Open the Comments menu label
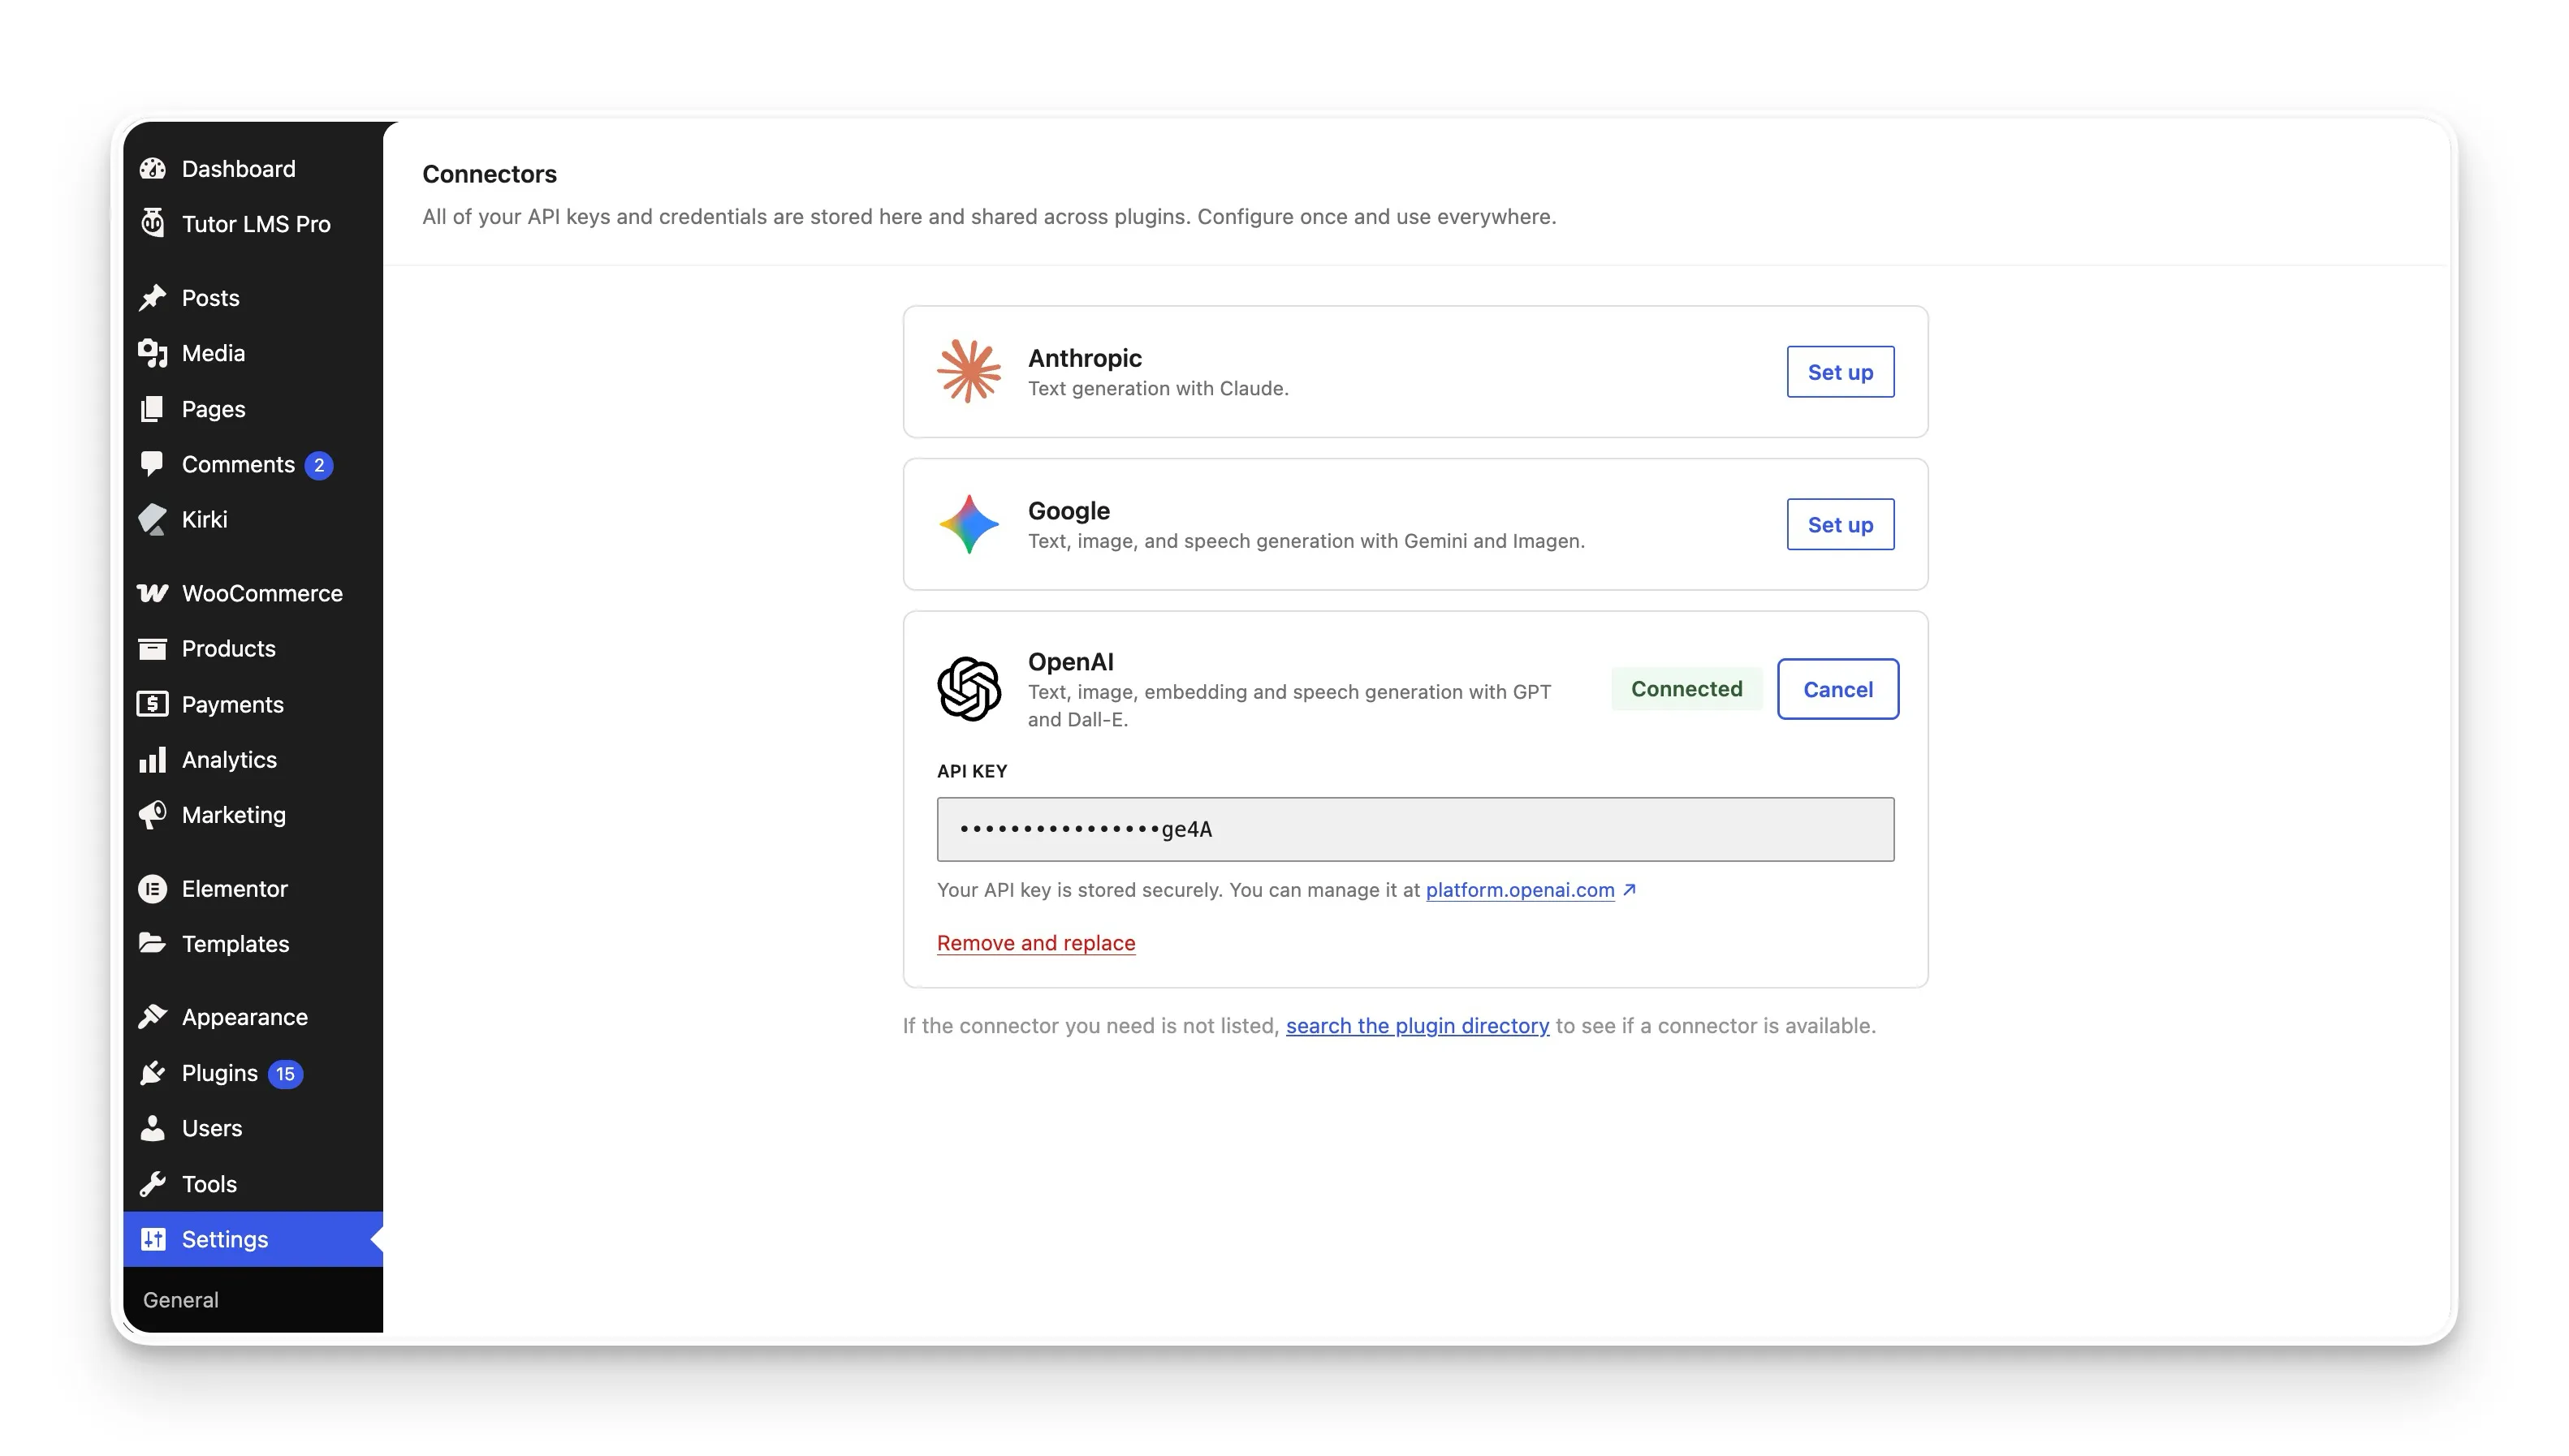Viewport: 2569px width, 1456px height. tap(238, 464)
